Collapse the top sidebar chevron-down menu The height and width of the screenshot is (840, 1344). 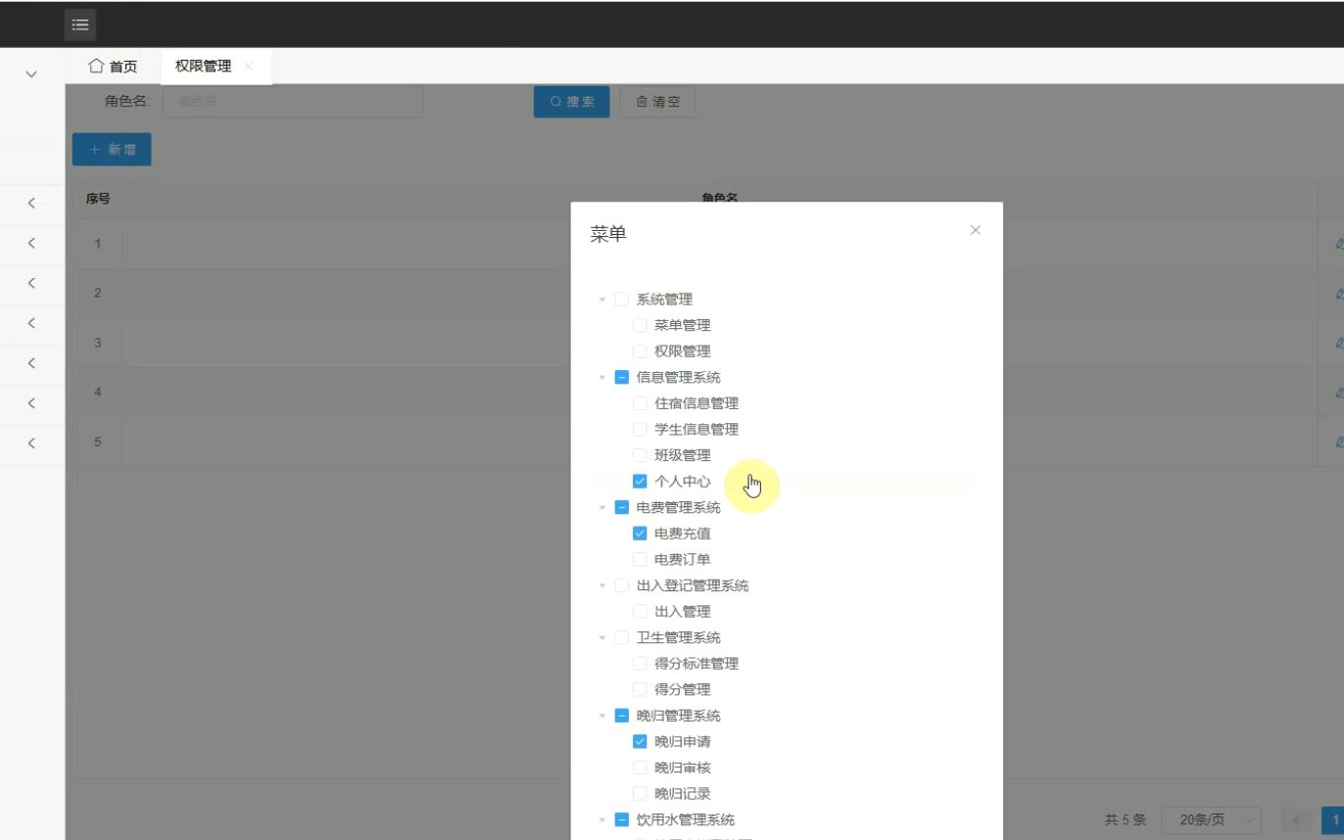31,74
